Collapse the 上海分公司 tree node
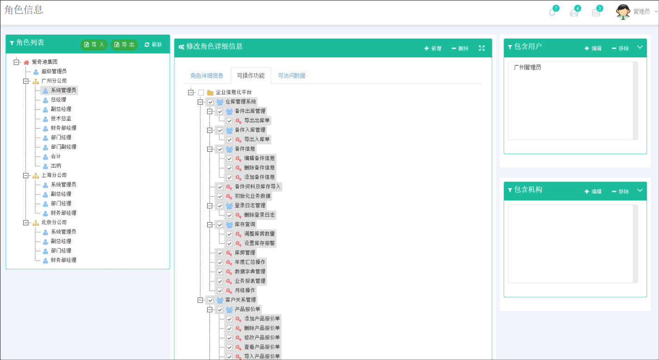The image size is (659, 360). point(26,175)
